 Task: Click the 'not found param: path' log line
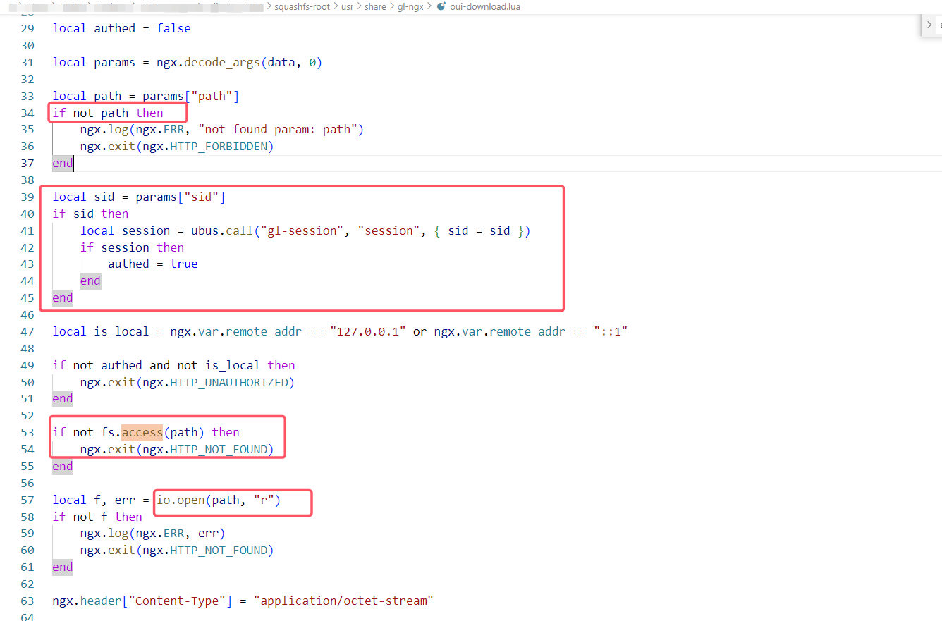coord(222,129)
